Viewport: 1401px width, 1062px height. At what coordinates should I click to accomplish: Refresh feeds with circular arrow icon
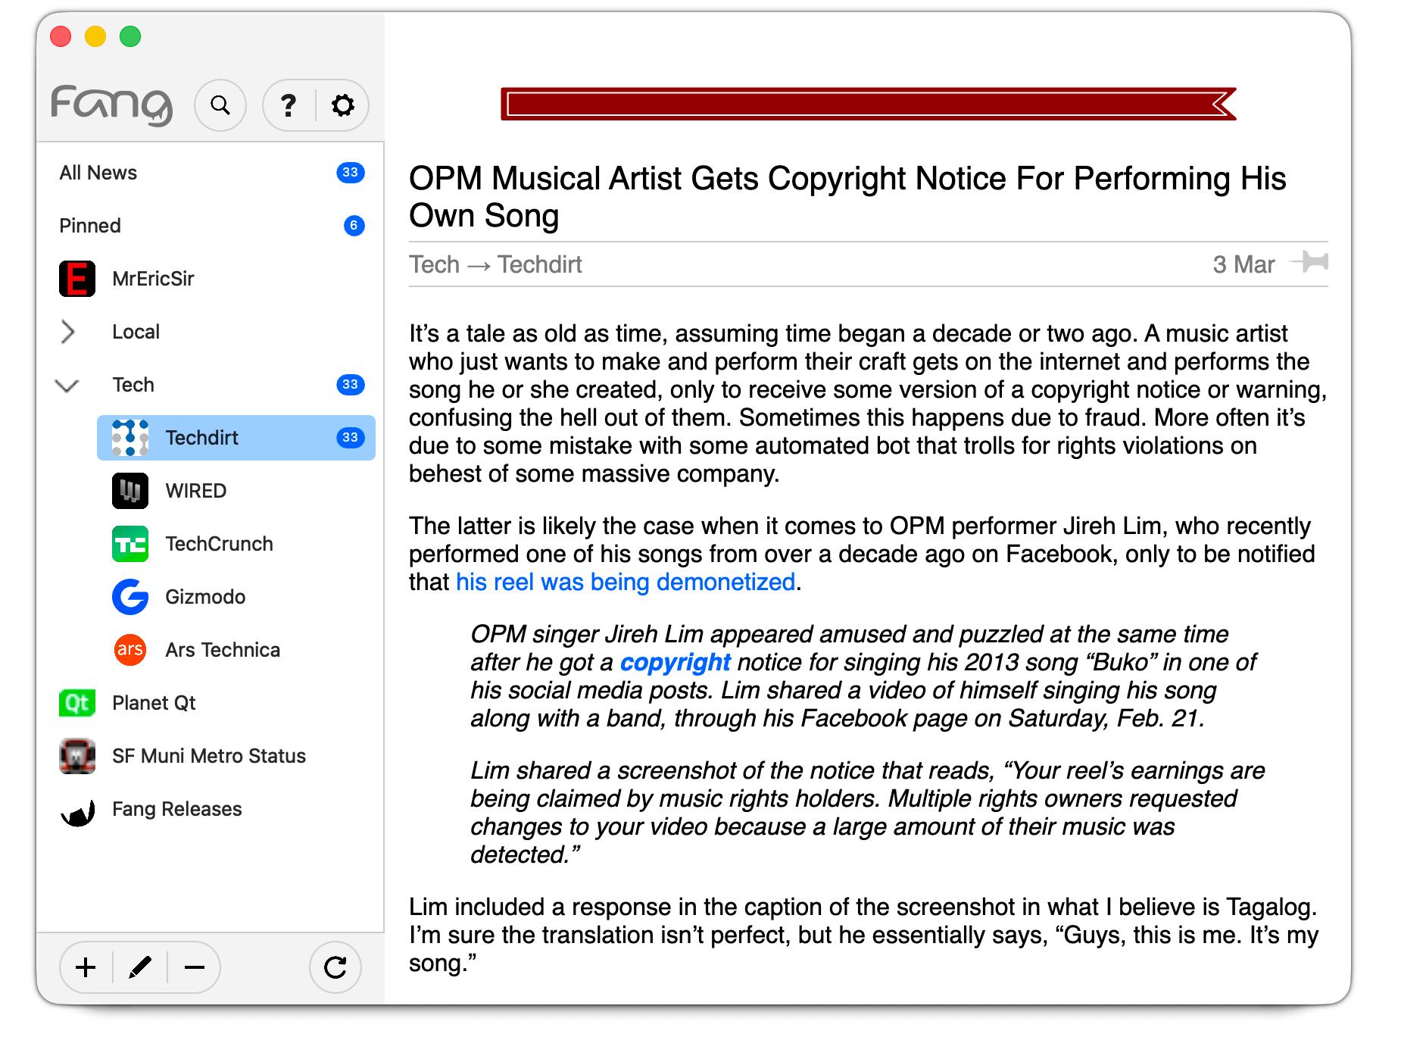point(335,967)
